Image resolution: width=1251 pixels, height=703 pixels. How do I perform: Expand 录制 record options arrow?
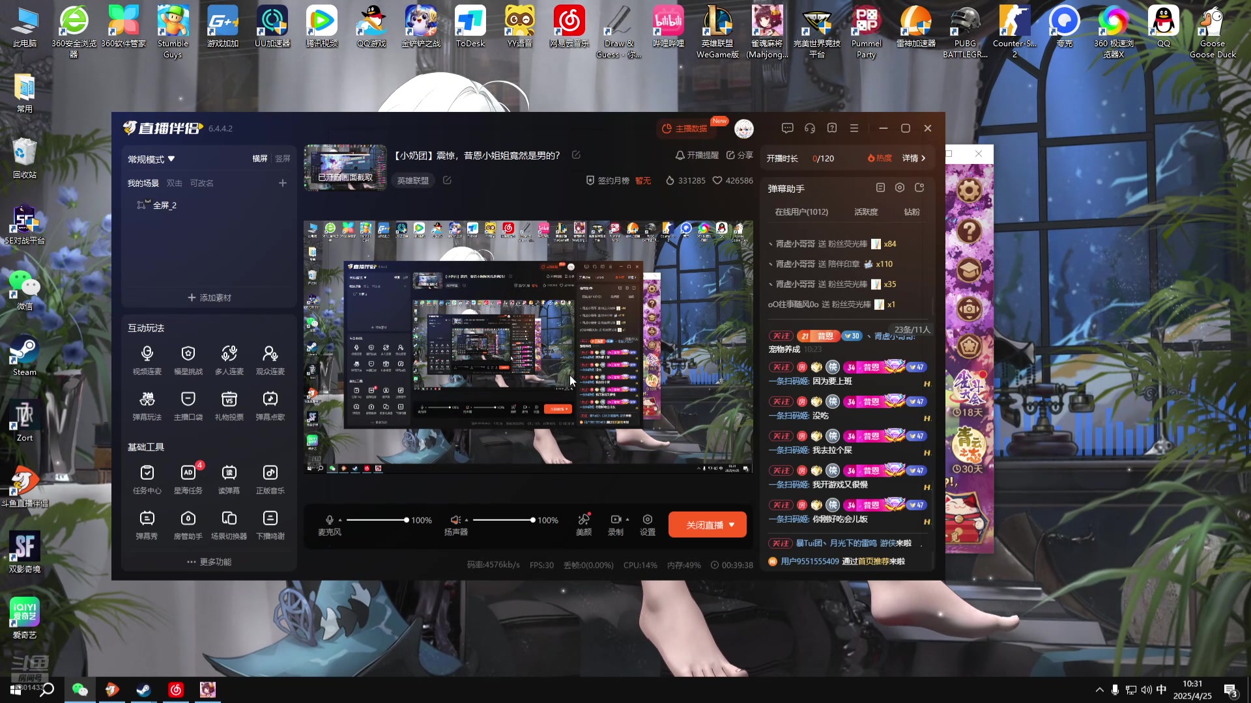[627, 519]
